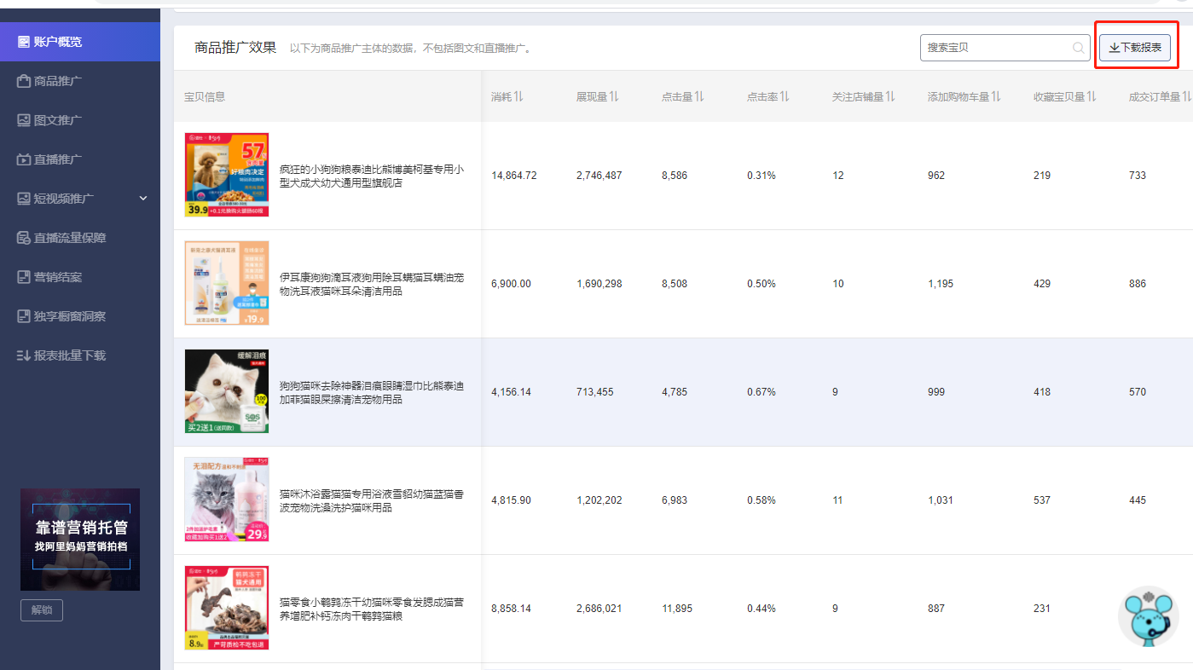Click the 宝贝信息 column header
The width and height of the screenshot is (1193, 670).
[205, 97]
